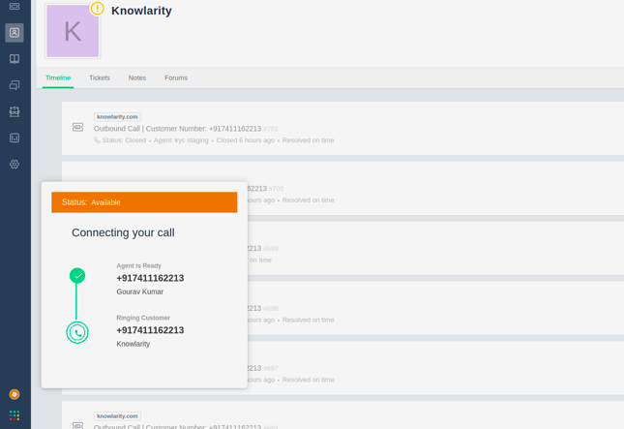Click the orange phone widget icon
624x429 pixels.
pos(15,394)
